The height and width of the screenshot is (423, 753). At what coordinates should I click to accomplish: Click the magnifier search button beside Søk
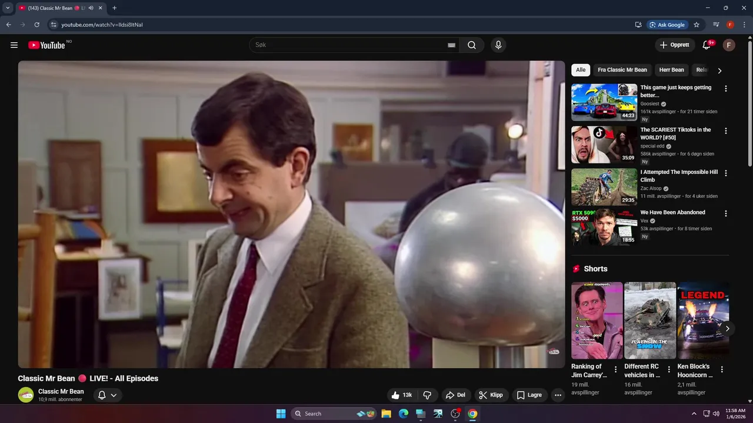point(472,45)
